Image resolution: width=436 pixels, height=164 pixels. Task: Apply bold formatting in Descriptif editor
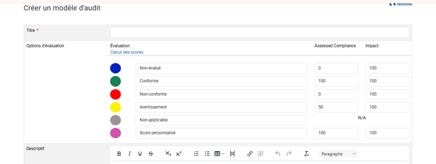(x=119, y=154)
